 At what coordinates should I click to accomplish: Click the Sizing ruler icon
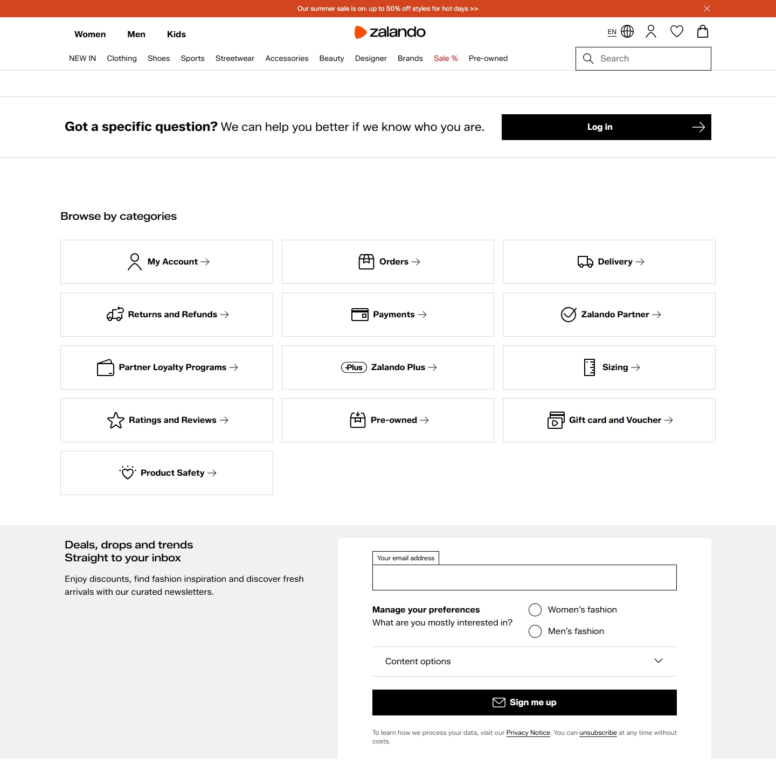590,367
